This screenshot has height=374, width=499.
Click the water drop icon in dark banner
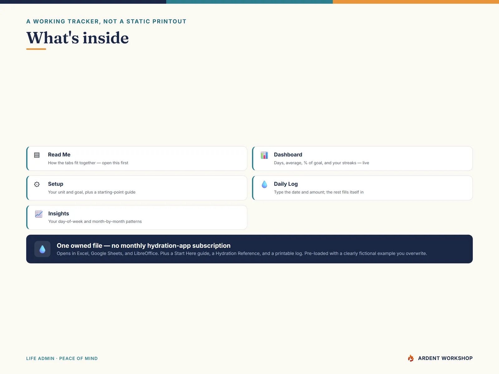(x=42, y=249)
